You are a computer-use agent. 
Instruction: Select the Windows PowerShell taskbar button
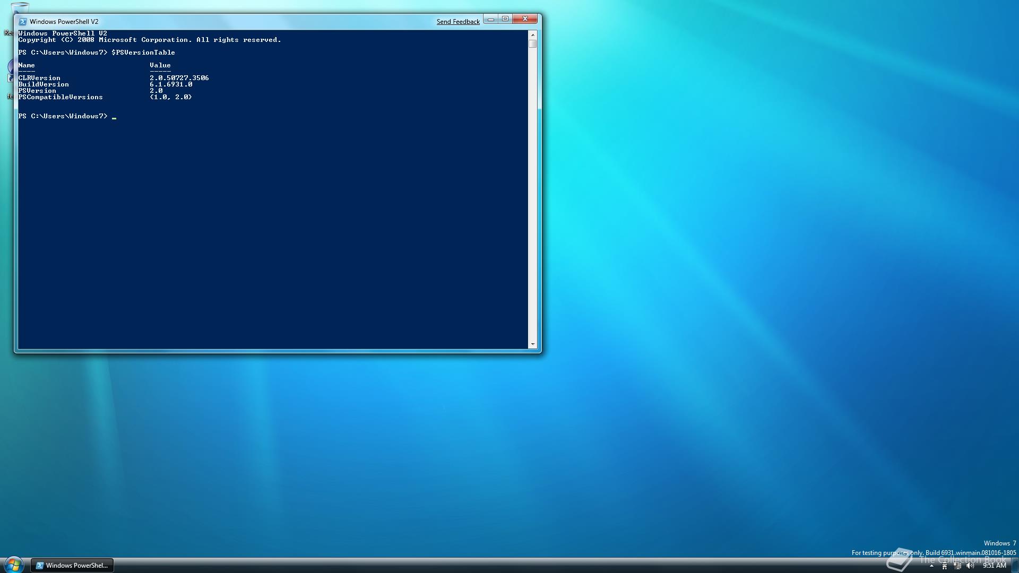click(x=72, y=566)
